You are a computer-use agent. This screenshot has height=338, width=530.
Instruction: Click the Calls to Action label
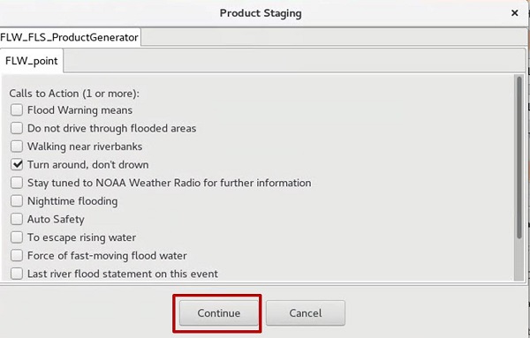point(74,94)
